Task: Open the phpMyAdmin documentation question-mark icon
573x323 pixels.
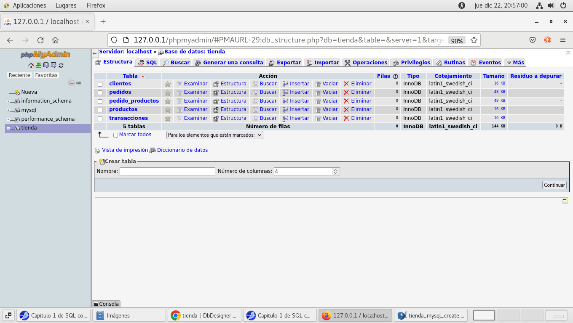Action: coord(46,65)
